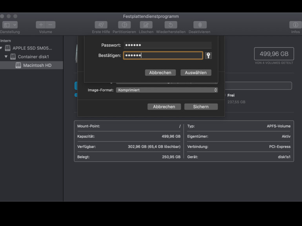The height and width of the screenshot is (226, 302).
Task: Click Abbrechen in password dialog
Action: coord(160,73)
